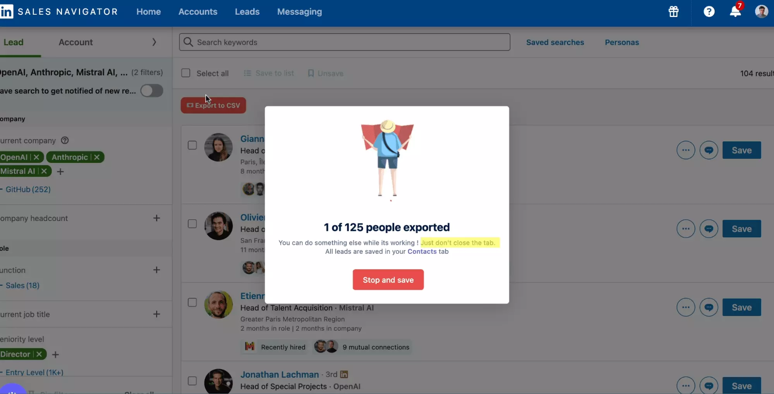
Task: Expand the Current job title filter
Action: [x=156, y=314]
